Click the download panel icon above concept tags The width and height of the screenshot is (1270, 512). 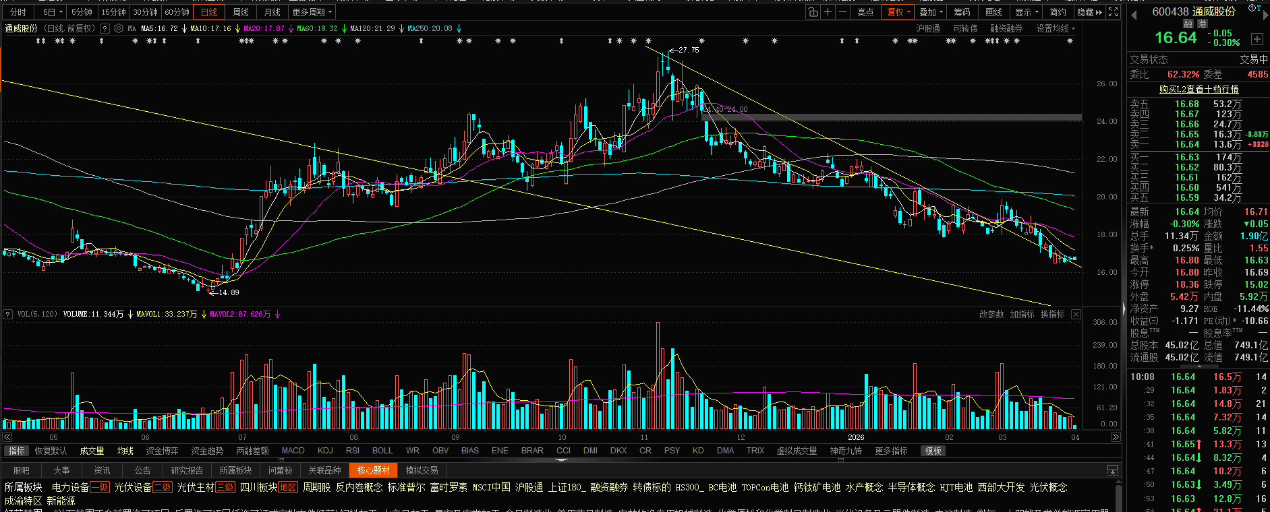(1112, 470)
